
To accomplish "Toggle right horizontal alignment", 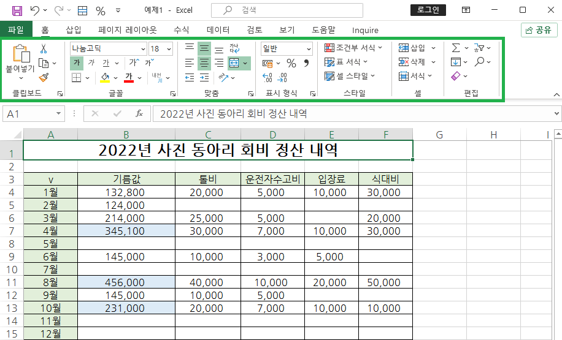I will point(219,63).
